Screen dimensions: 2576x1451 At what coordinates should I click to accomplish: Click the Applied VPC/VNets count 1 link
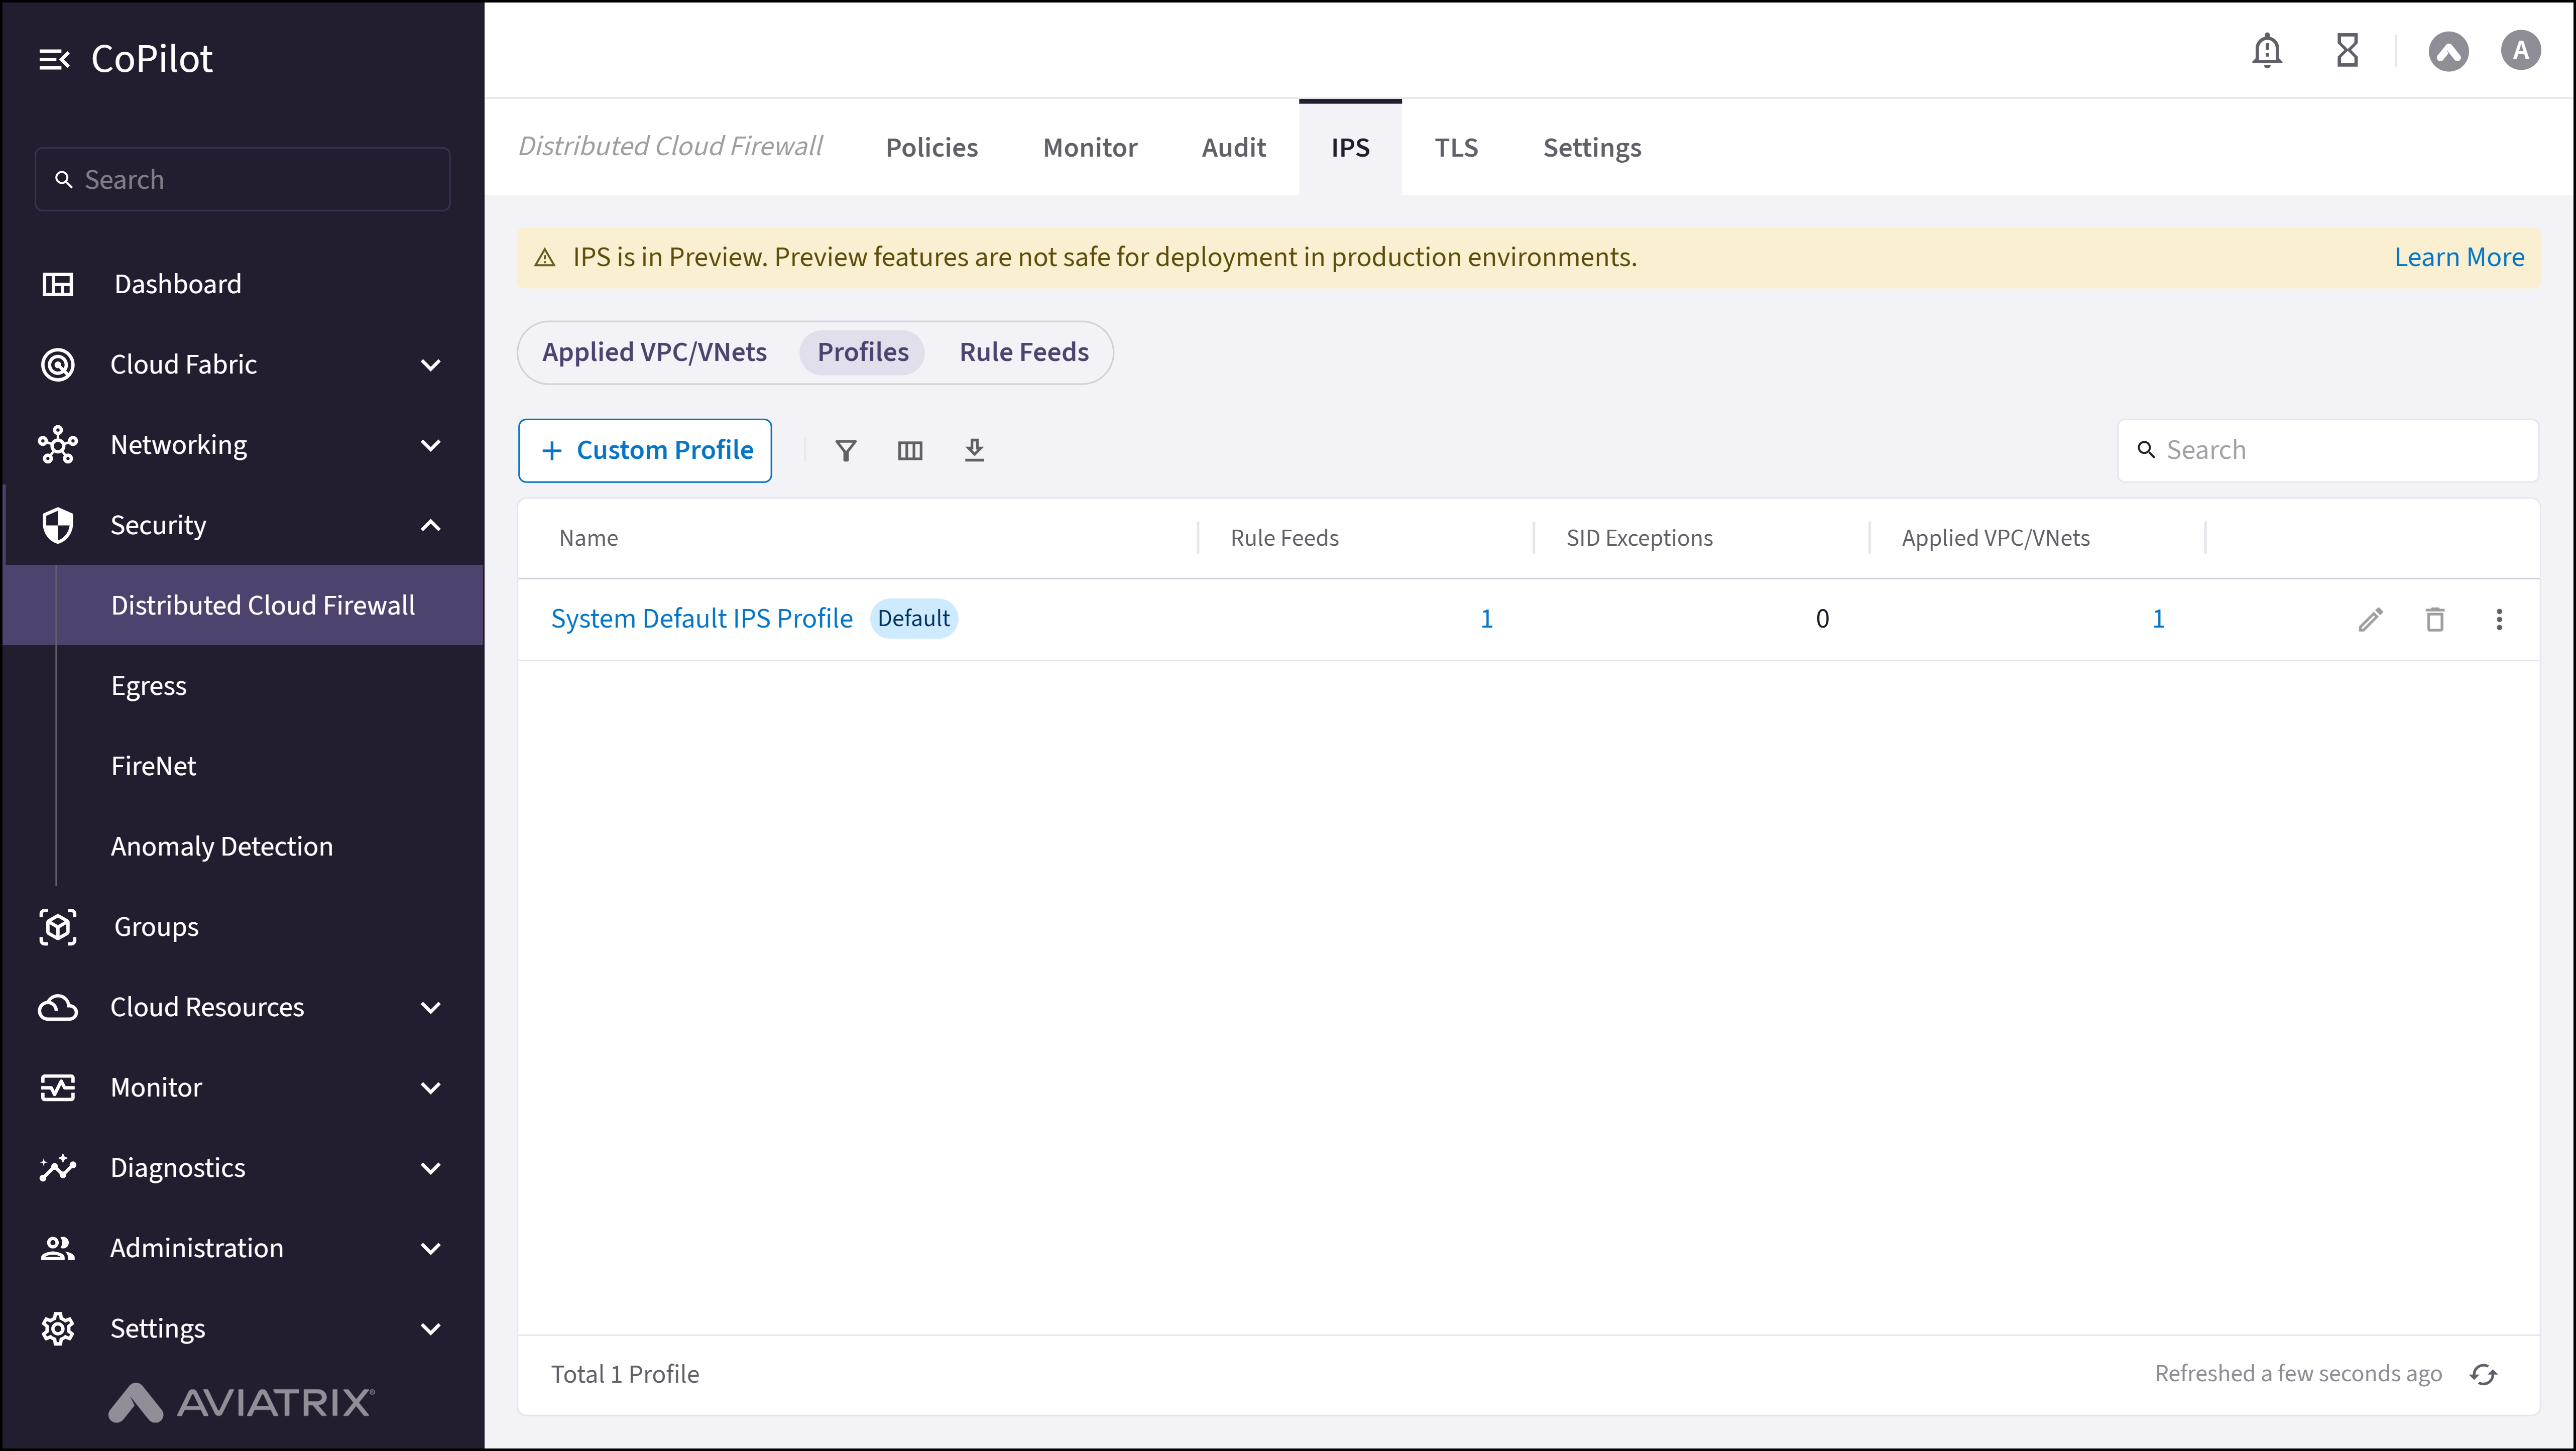[2158, 619]
